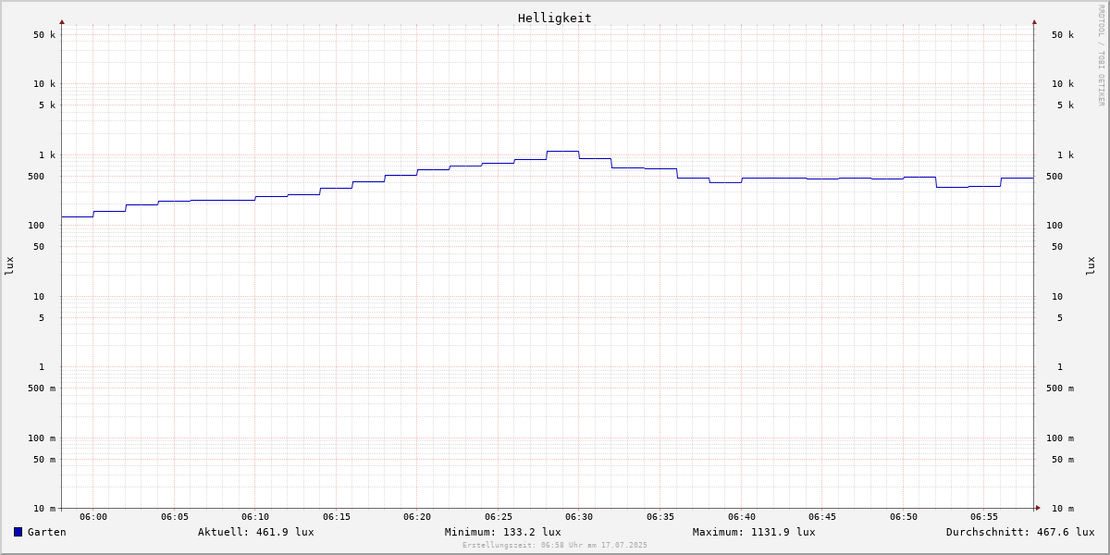1110x555 pixels.
Task: Click the 06:15 time axis label
Action: 337,517
